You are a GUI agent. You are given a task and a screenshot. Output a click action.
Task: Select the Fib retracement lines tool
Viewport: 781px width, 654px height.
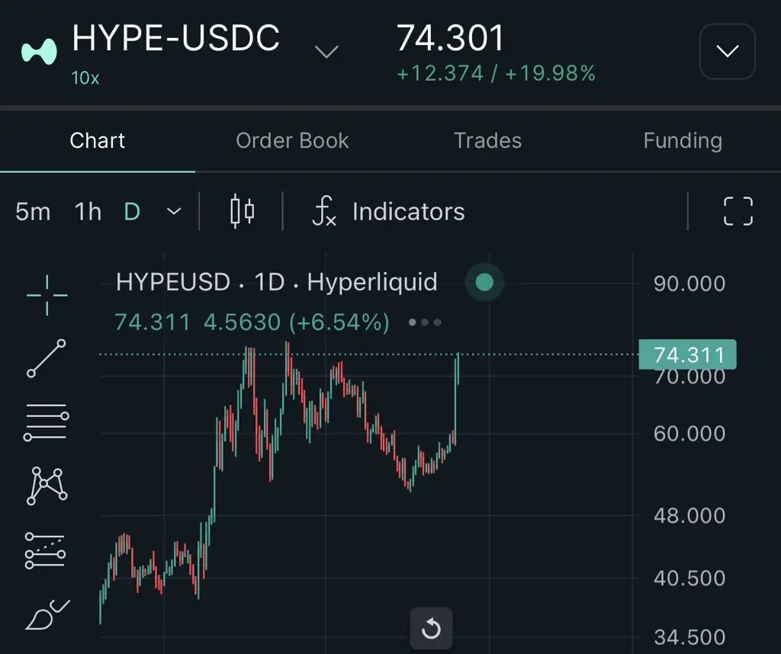[x=46, y=422]
